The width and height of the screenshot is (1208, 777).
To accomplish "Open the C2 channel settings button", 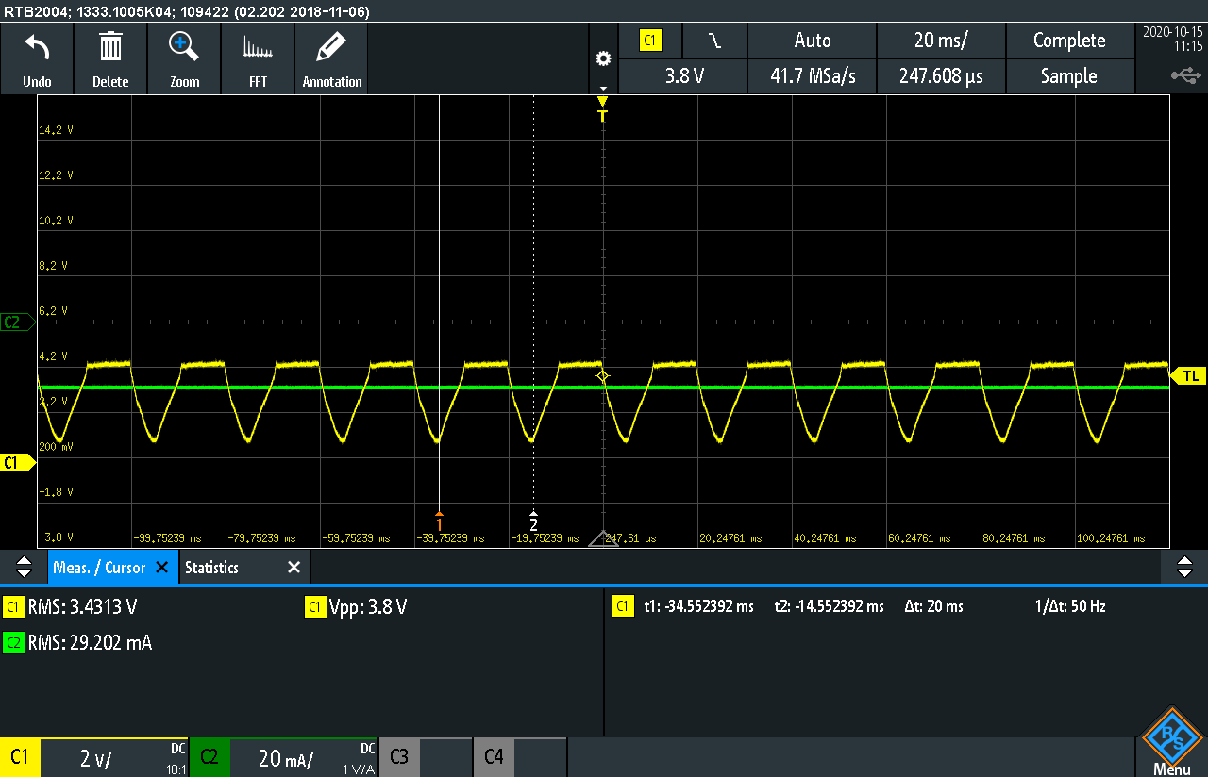I will click(210, 757).
